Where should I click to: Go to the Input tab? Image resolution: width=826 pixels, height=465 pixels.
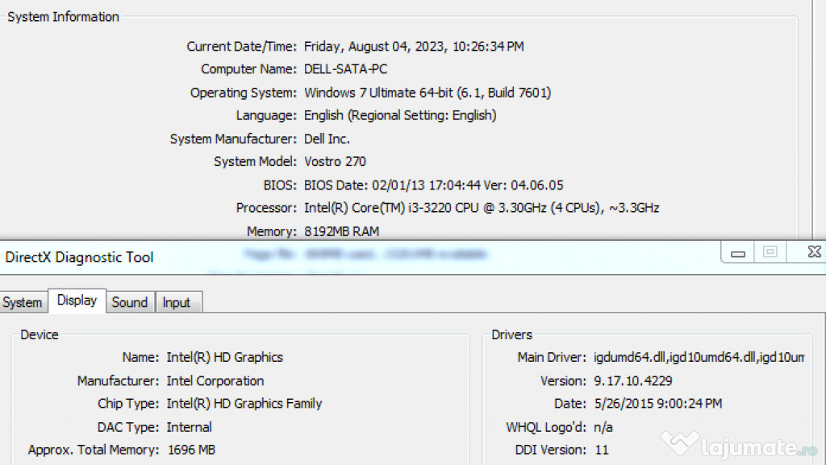[x=177, y=302]
